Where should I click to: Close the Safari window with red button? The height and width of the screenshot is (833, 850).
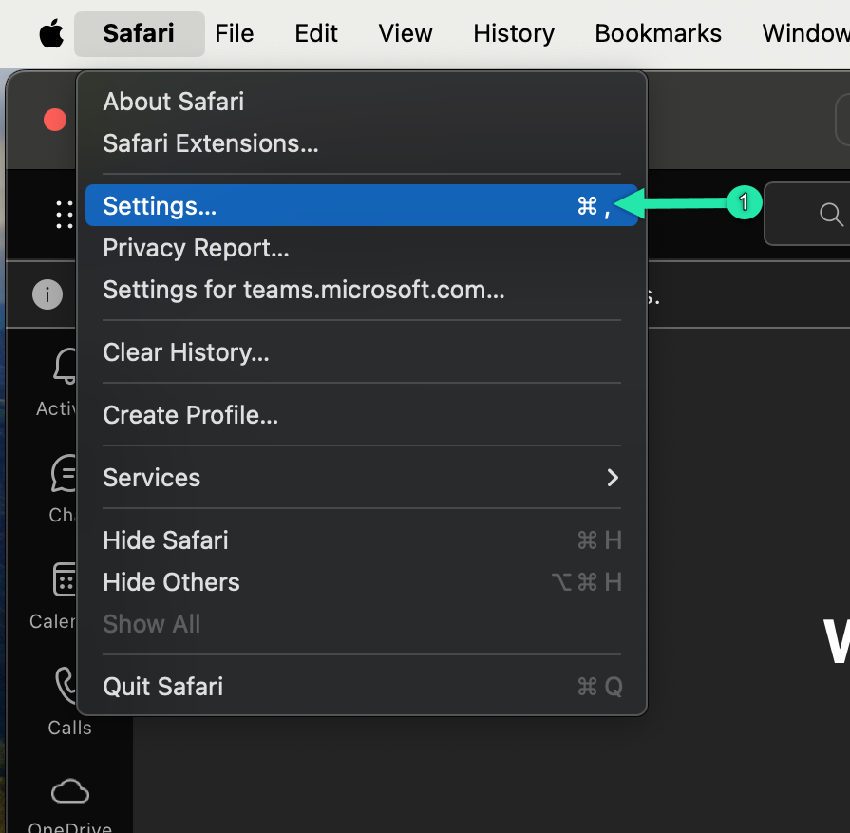pyautogui.click(x=55, y=120)
